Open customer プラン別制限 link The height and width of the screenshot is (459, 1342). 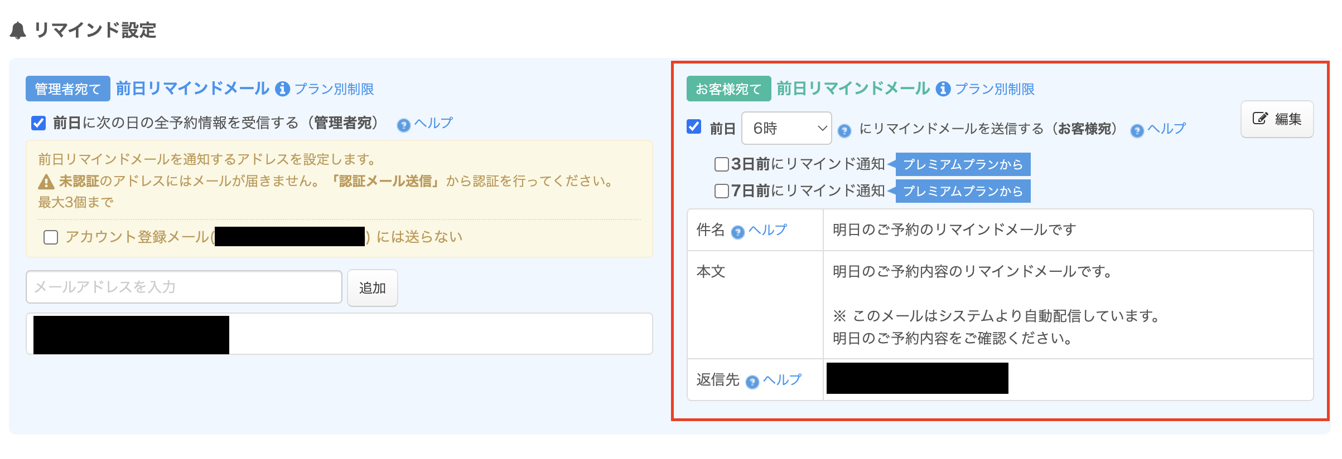coord(995,89)
